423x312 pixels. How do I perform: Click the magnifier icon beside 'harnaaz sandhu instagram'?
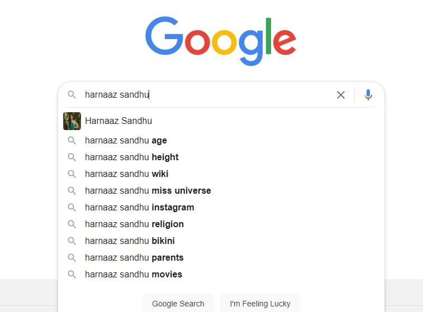coord(72,208)
